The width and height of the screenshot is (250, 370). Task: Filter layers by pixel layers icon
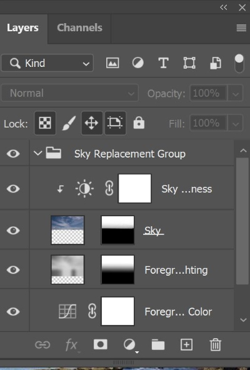[x=112, y=63]
